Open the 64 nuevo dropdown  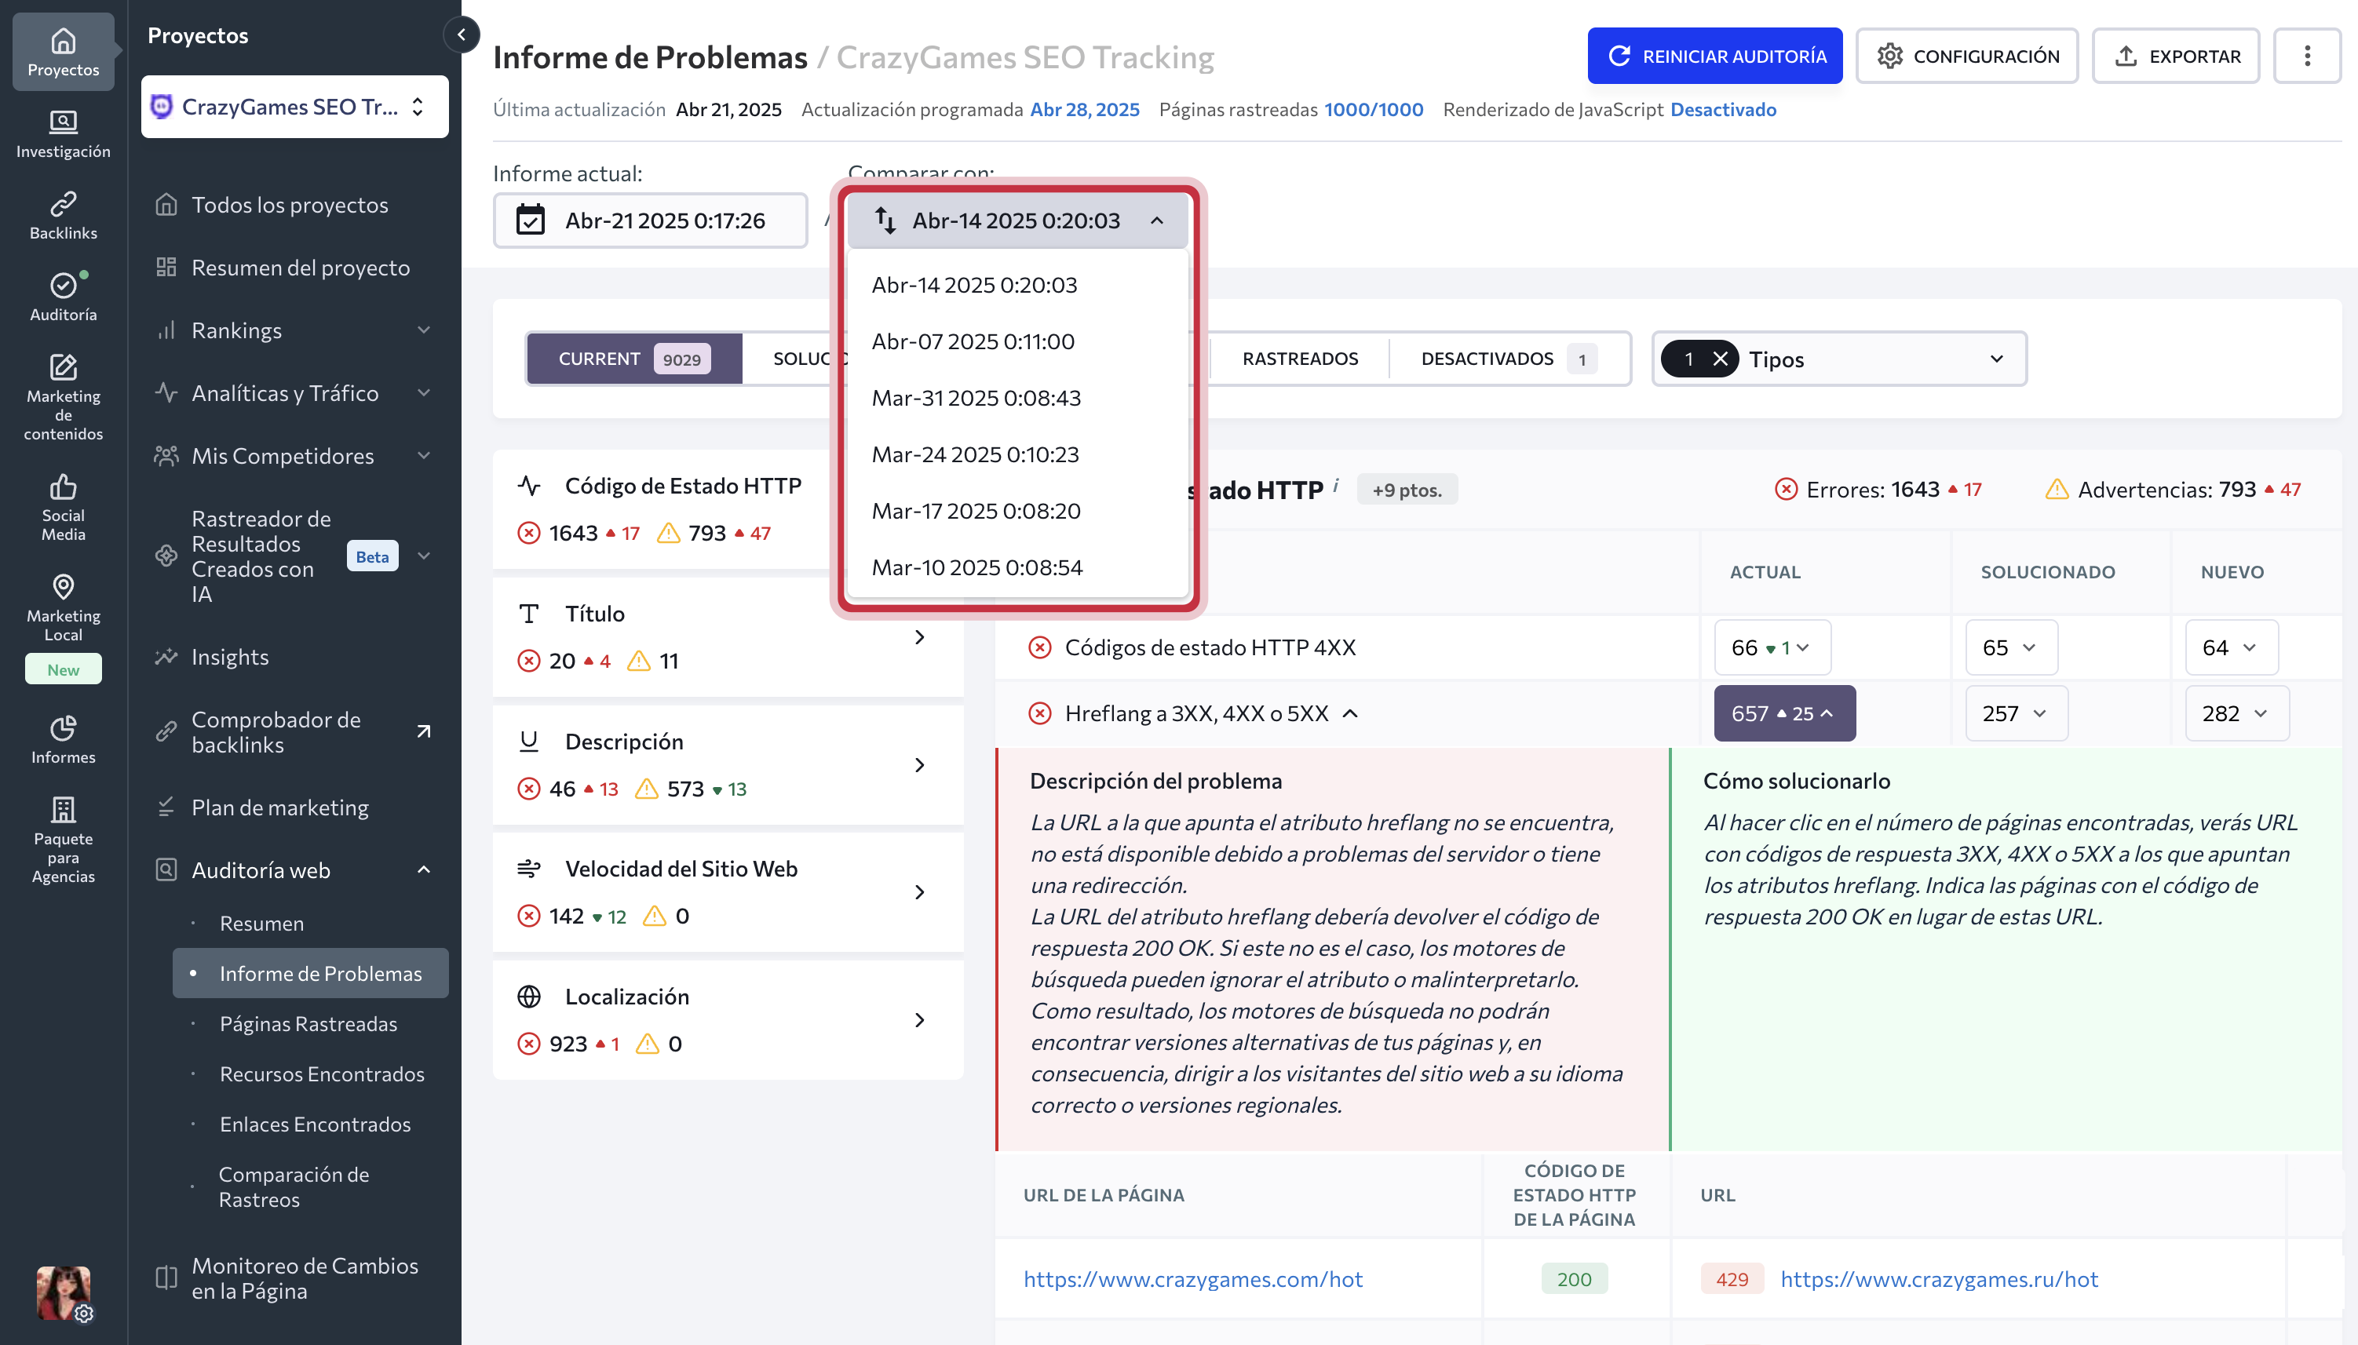click(2232, 647)
